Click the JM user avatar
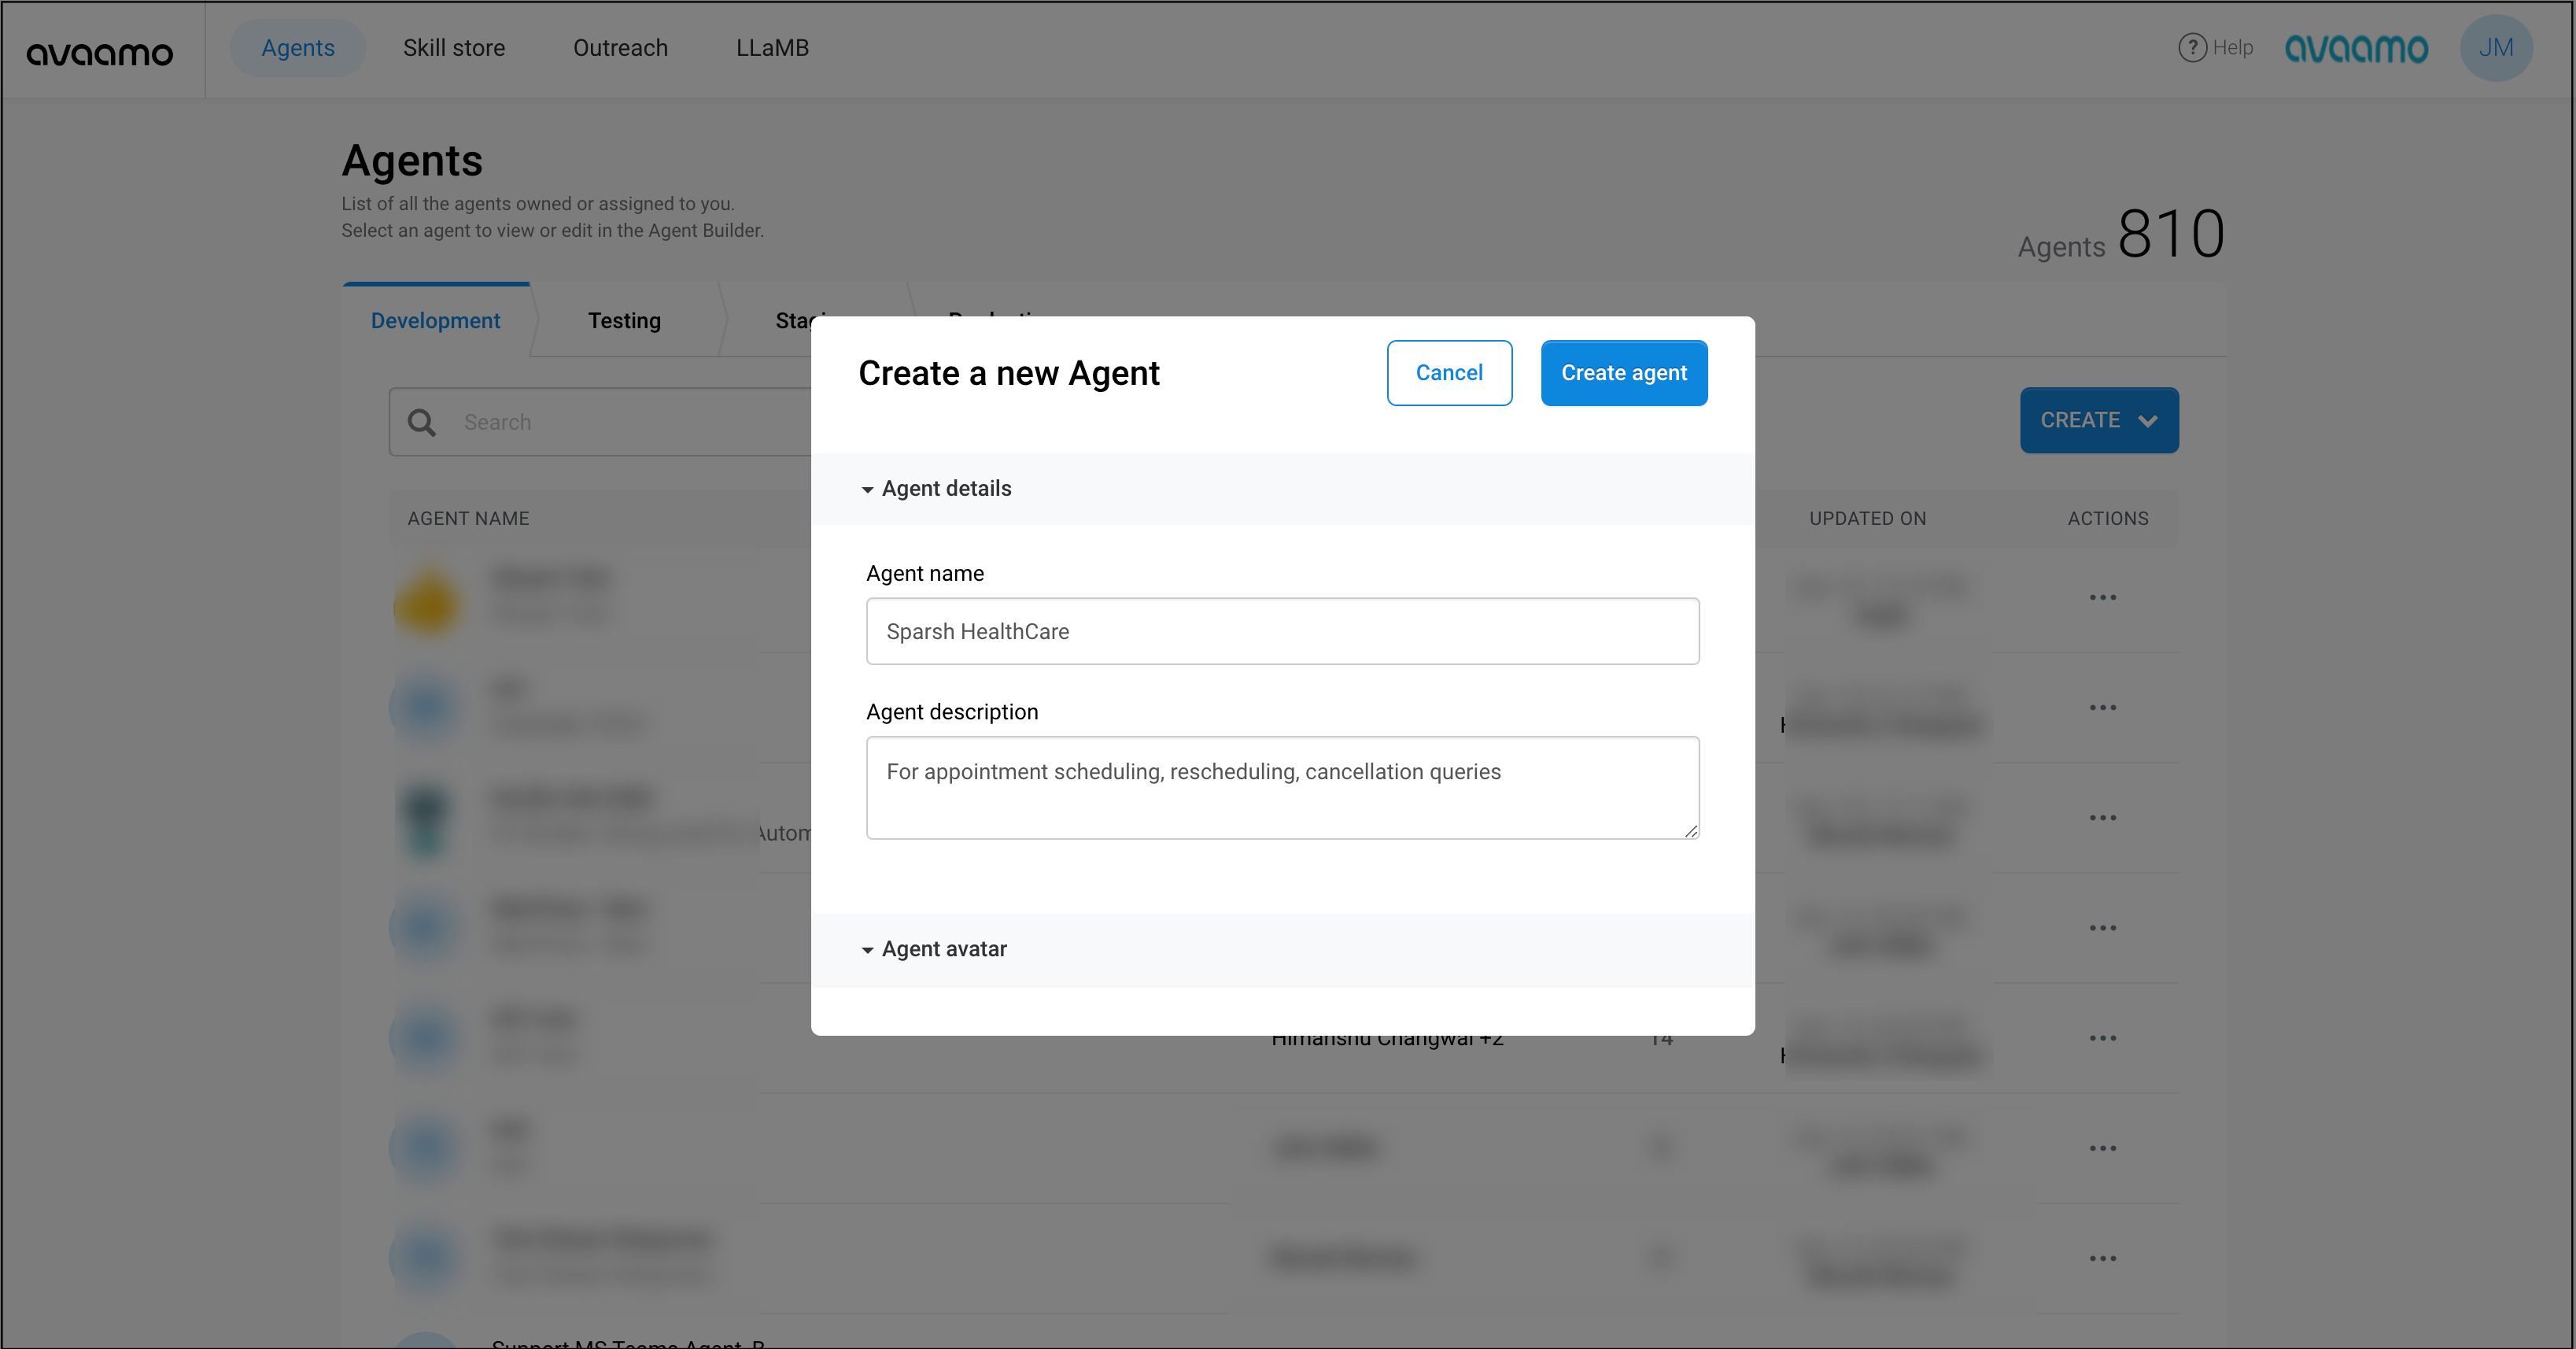This screenshot has width=2576, height=1349. point(2495,48)
